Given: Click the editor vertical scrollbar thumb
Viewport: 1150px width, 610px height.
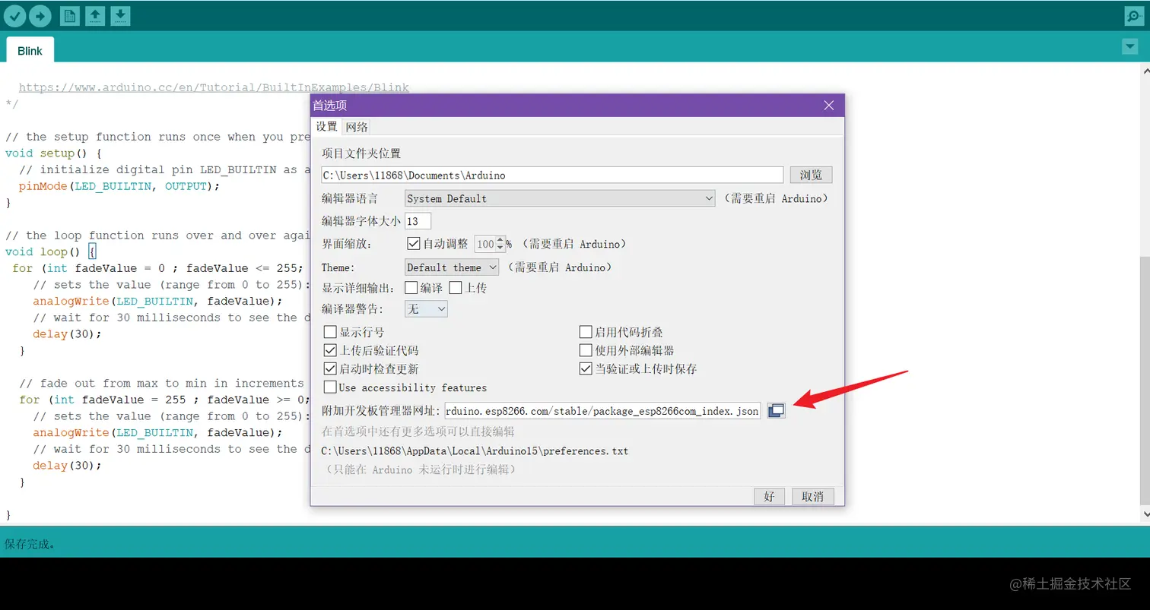Looking at the screenshot, I should pyautogui.click(x=1144, y=380).
